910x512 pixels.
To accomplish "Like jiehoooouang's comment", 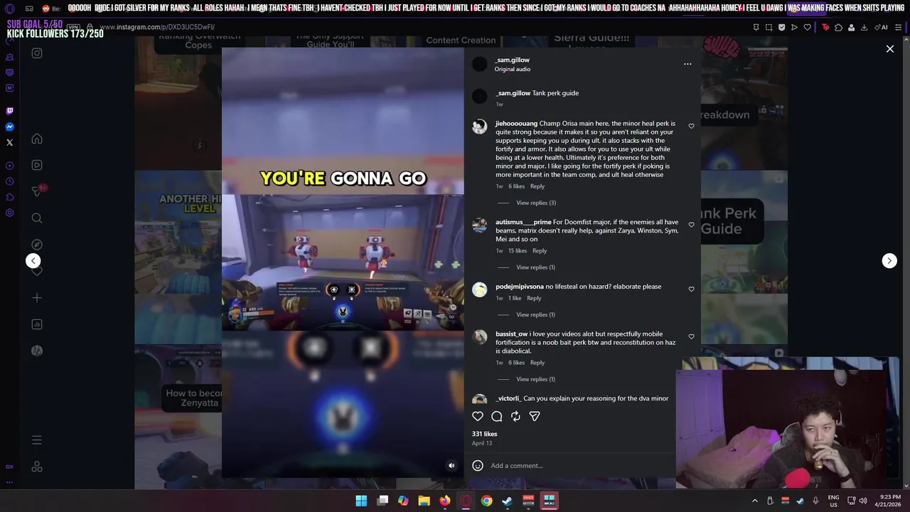I will point(691,126).
